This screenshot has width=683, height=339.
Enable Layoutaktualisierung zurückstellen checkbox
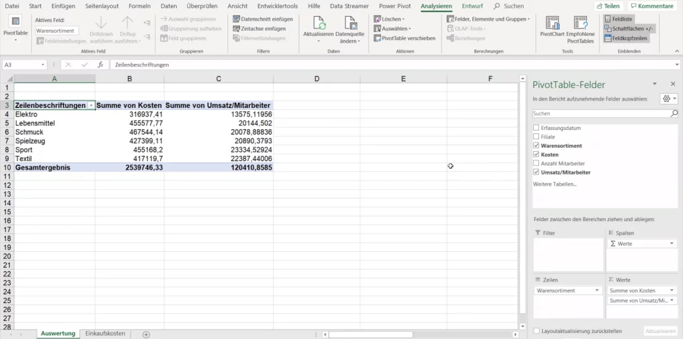[x=537, y=331]
